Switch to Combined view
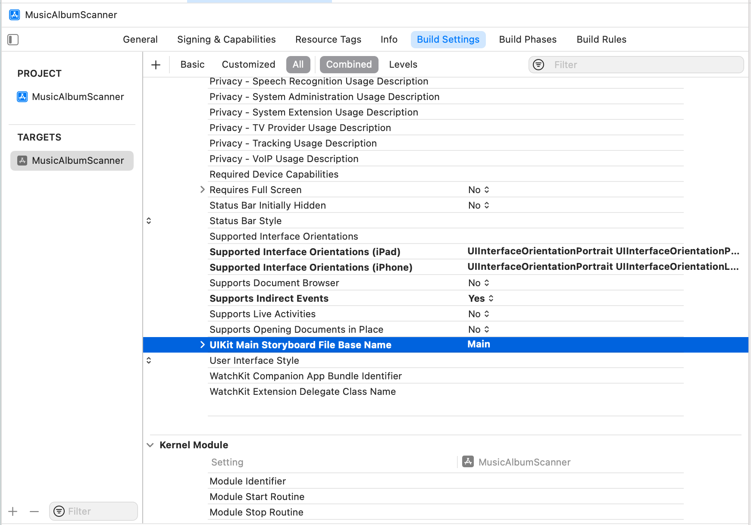This screenshot has width=751, height=525. pyautogui.click(x=349, y=65)
